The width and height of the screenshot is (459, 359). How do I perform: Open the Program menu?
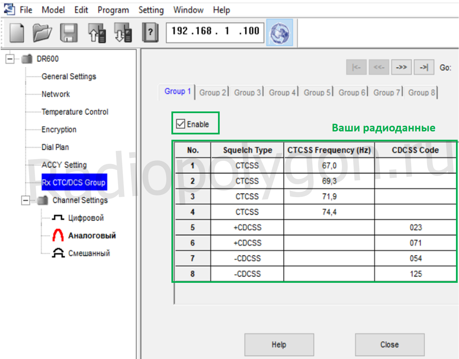(x=113, y=10)
